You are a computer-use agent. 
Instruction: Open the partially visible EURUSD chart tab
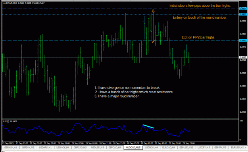(237, 147)
